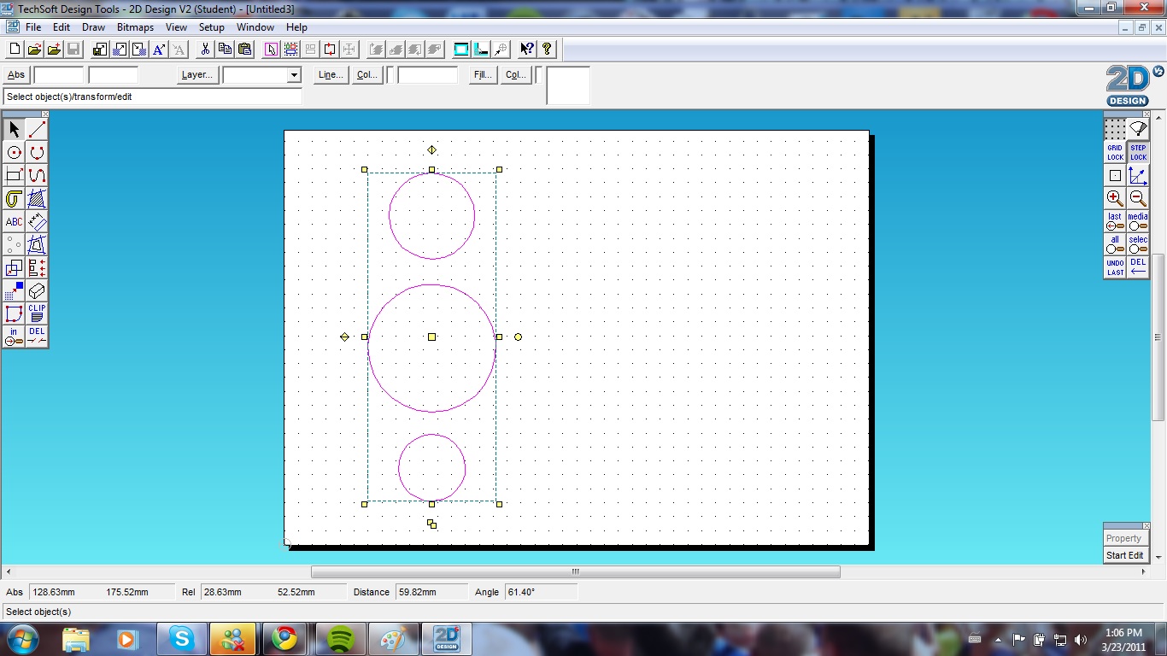This screenshot has height=656, width=1167.
Task: Select the Circle drawing tool
Action: click(x=14, y=153)
